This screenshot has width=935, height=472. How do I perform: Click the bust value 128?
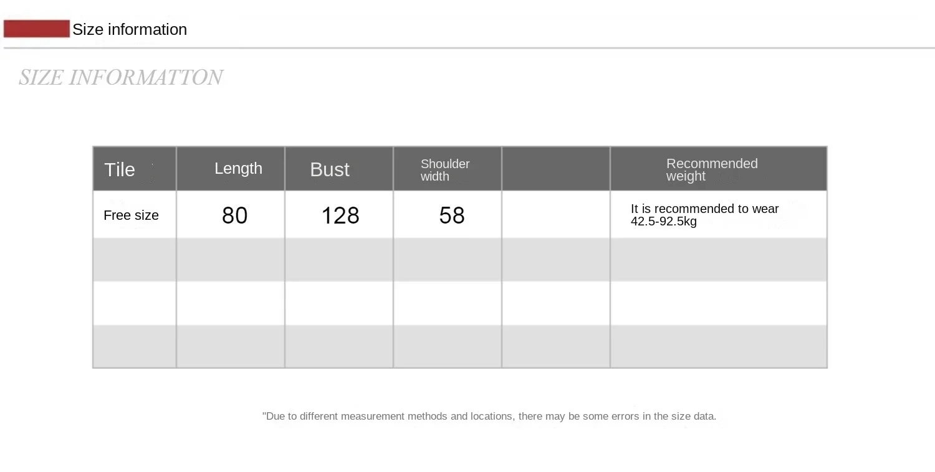point(340,215)
